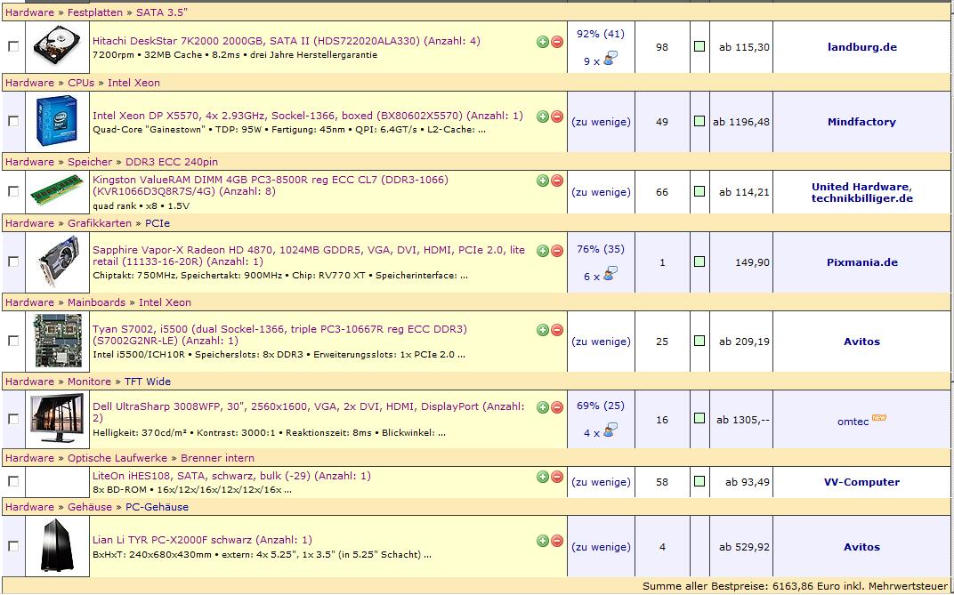The height and width of the screenshot is (595, 954).
Task: Remove one Kingston ValueRAM with minus icon
Action: 557,181
